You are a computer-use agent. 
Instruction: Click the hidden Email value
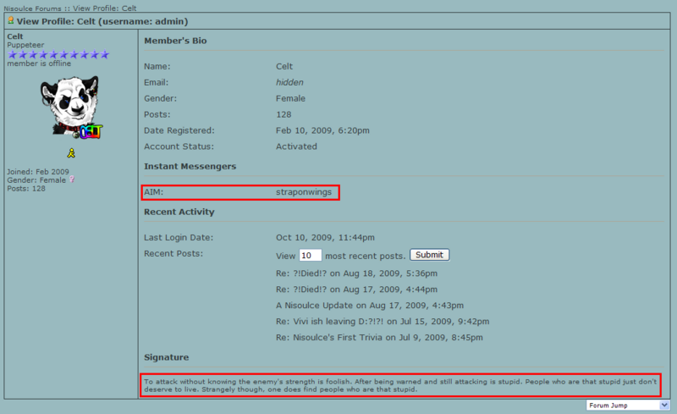[289, 83]
